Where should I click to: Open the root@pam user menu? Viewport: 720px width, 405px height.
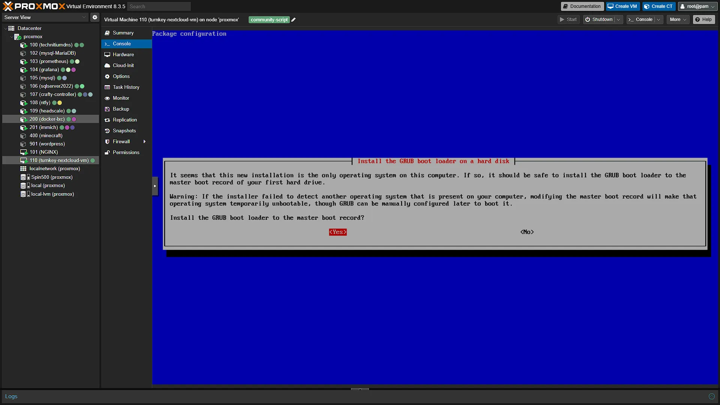(x=697, y=6)
